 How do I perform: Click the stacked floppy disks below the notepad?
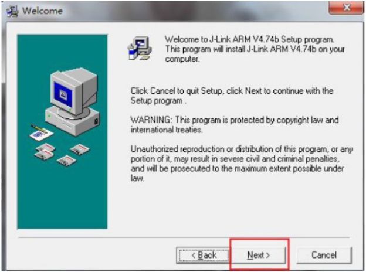45,151
